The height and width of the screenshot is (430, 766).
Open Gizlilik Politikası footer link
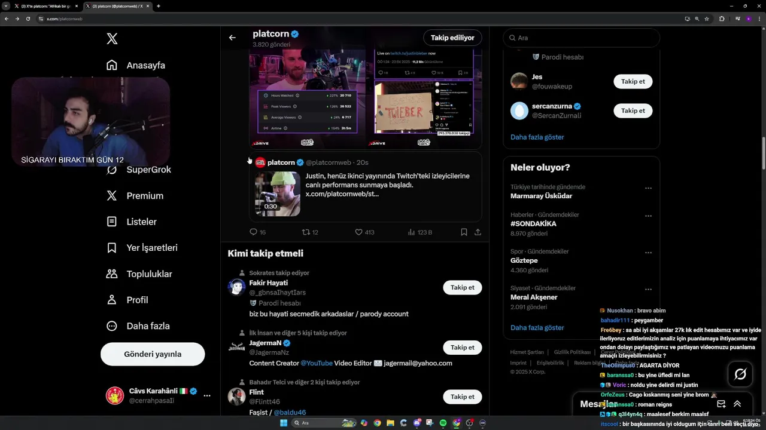tap(572, 352)
